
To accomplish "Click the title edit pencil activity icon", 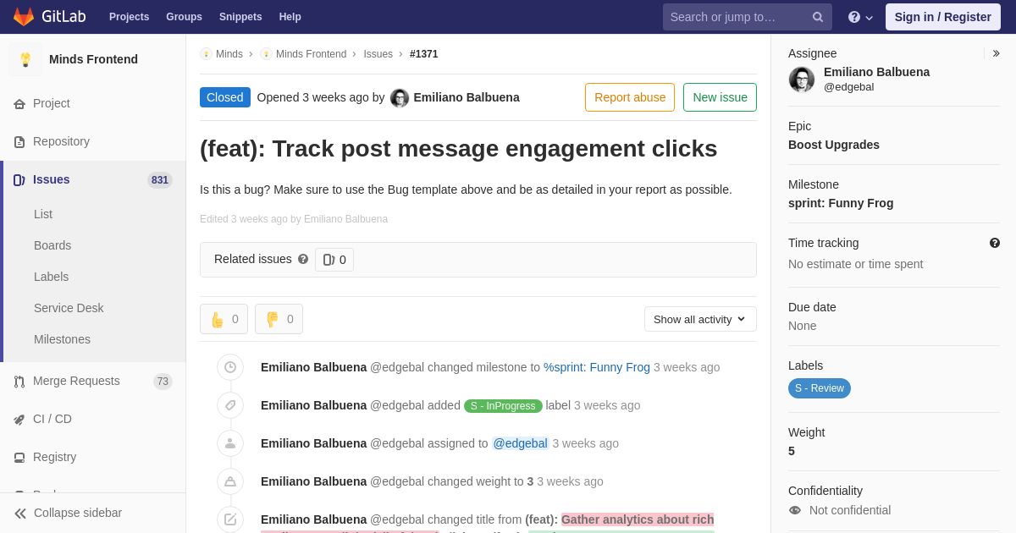I will tap(230, 519).
